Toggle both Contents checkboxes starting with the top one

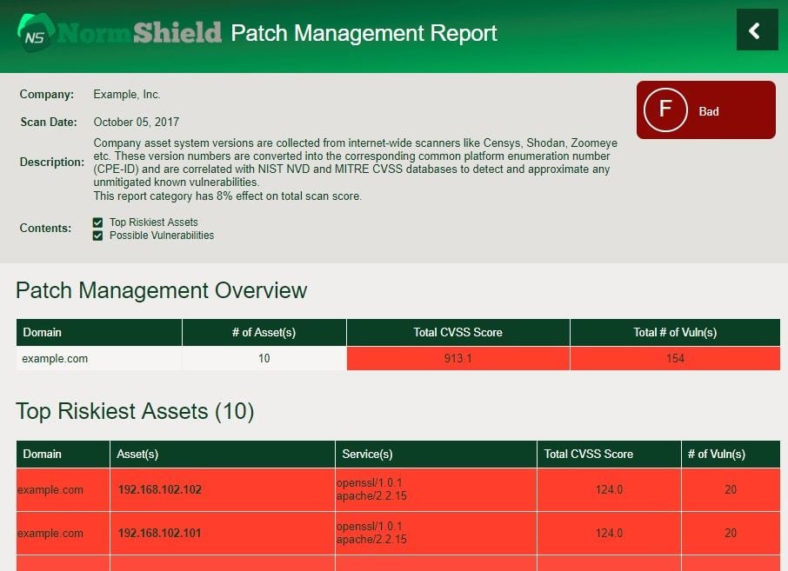97,222
